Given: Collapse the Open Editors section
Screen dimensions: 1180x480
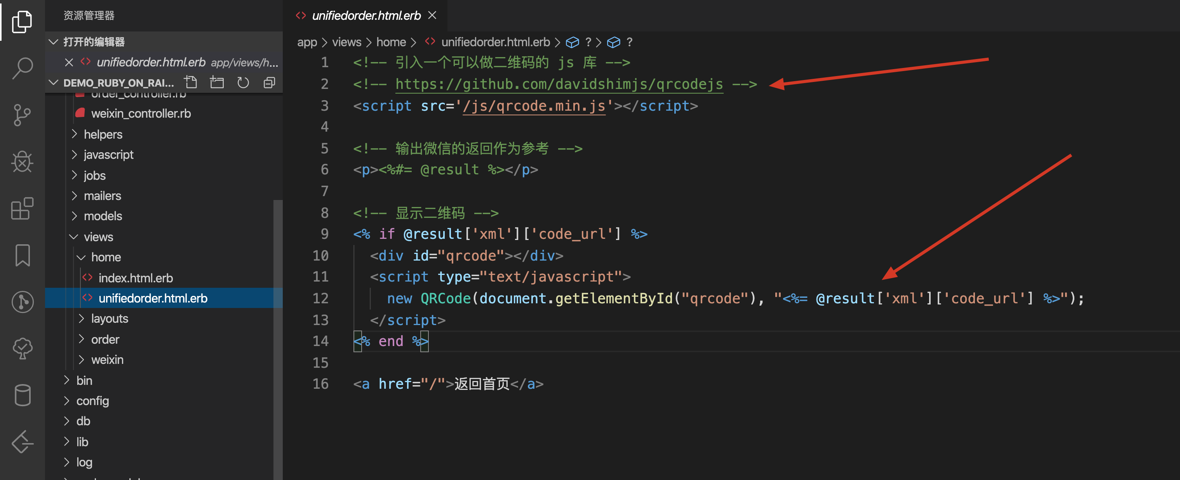Looking at the screenshot, I should pos(54,42).
